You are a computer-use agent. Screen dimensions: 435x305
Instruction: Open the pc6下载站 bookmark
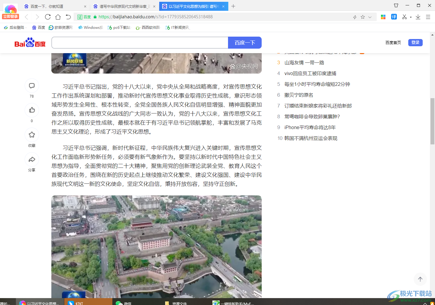(119, 28)
